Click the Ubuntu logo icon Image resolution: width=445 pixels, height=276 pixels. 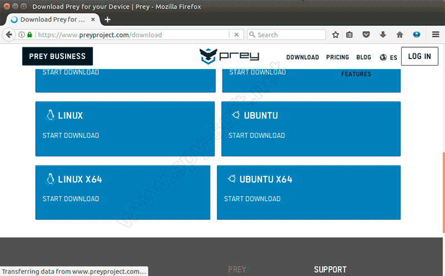(235, 115)
